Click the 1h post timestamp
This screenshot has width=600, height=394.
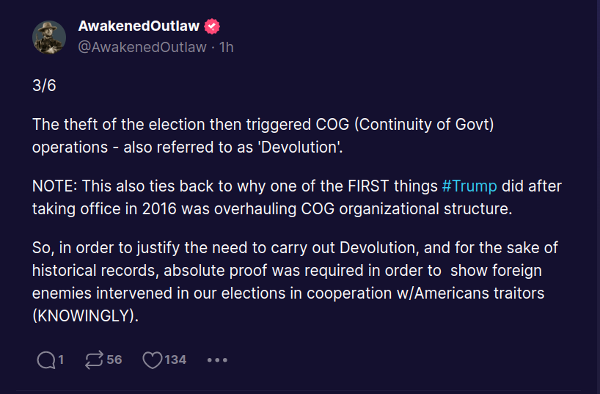226,48
